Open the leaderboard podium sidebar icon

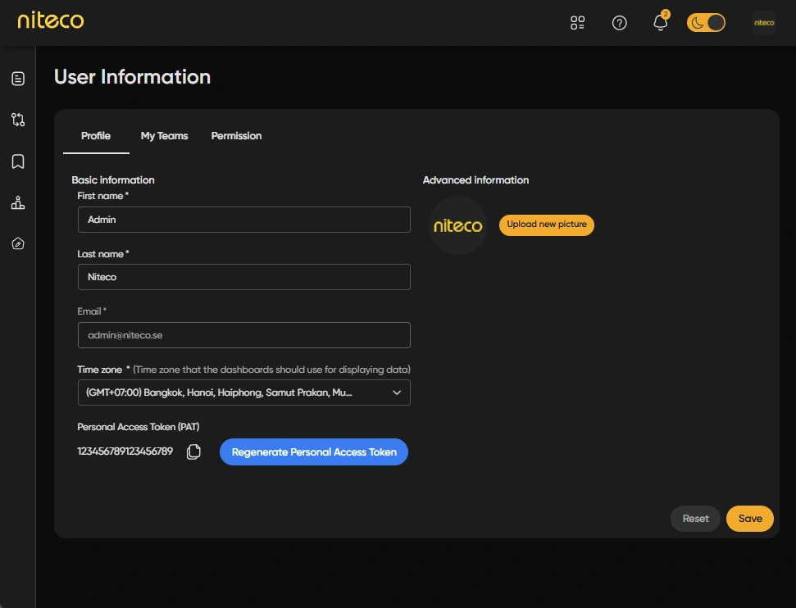click(18, 202)
